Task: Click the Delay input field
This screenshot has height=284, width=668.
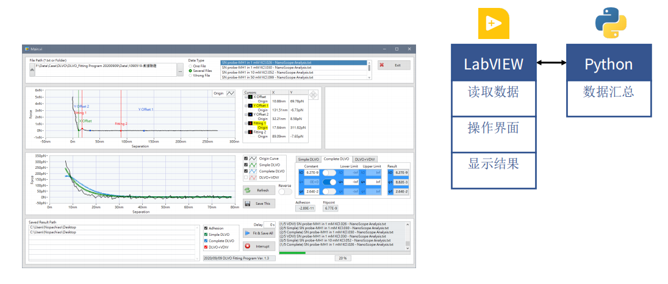Action: [270, 224]
